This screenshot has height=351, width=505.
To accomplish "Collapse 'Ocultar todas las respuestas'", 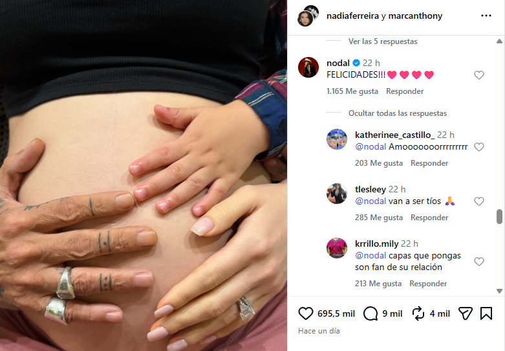I will (x=398, y=113).
